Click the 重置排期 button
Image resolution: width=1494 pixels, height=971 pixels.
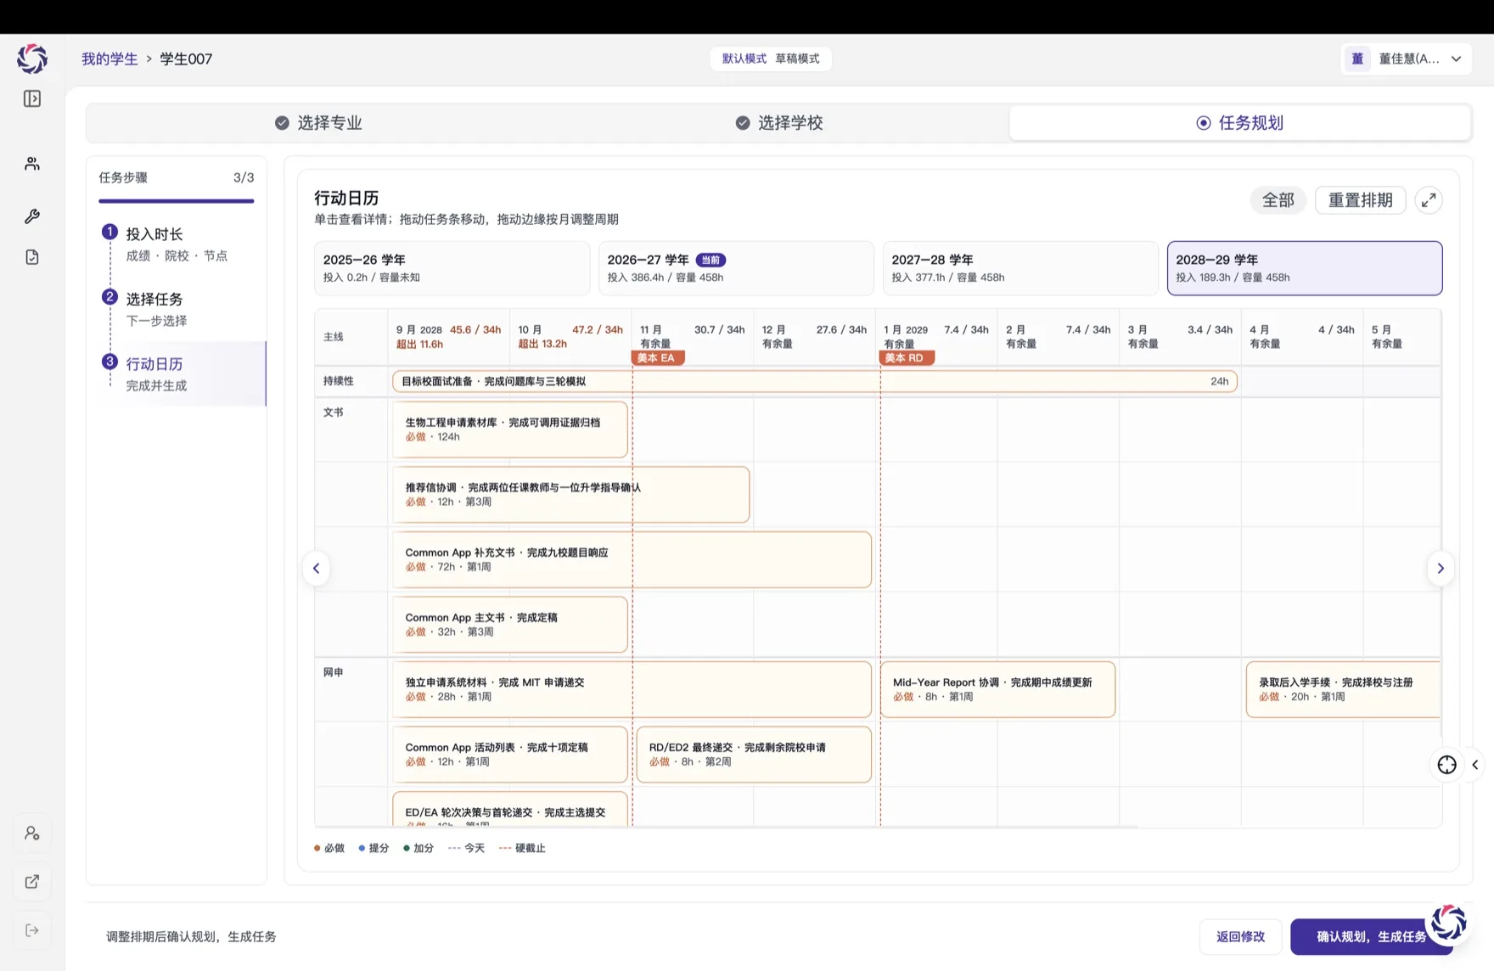tap(1360, 200)
